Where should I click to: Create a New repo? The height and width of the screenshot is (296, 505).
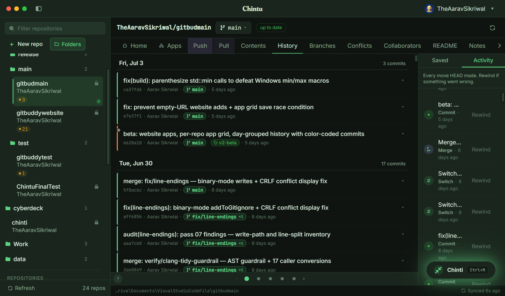[x=26, y=44]
